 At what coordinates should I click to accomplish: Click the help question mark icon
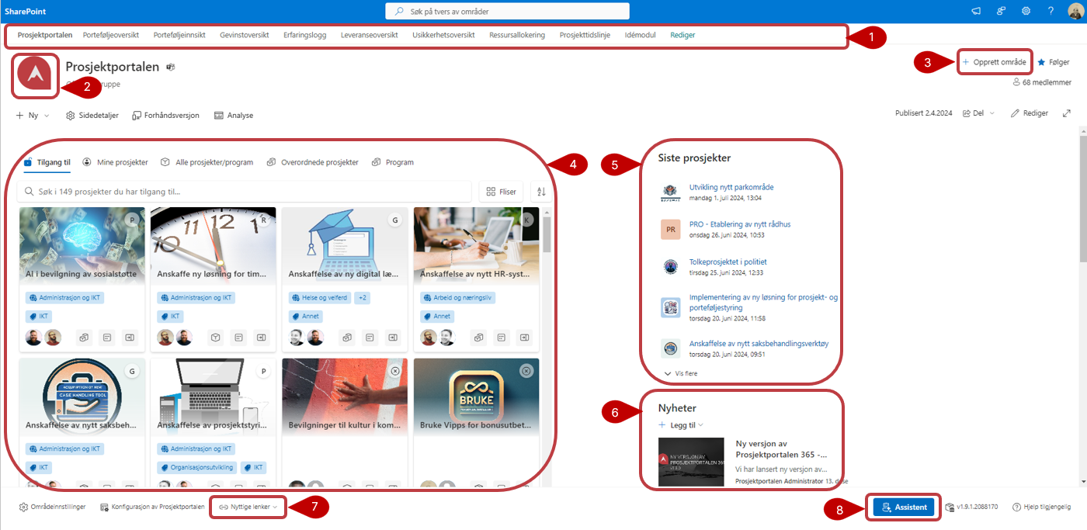pos(1051,11)
